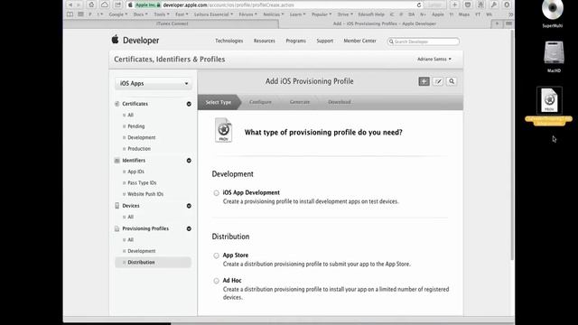Click the plus toolbar button in Safari

tap(454, 5)
